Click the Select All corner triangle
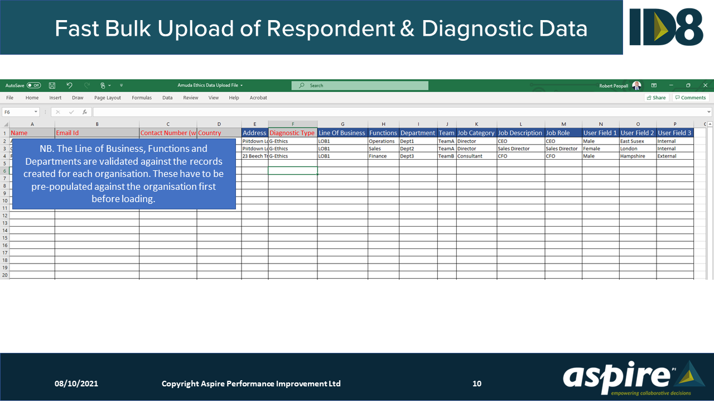 tap(4, 124)
